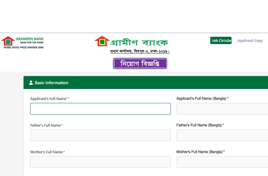Viewport: 268px width, 176px height.
Task: Open the Applicant Copy link
Action: [250, 40]
